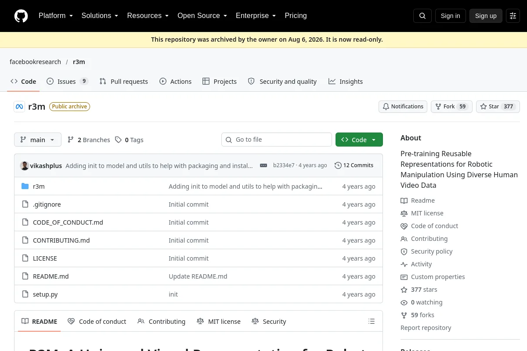
Task: Click the Branches git-branch icon
Action: (70, 140)
